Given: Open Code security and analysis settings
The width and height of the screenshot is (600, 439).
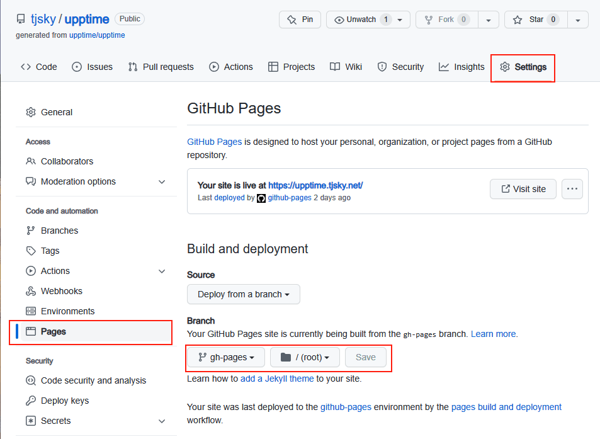Looking at the screenshot, I should (96, 380).
